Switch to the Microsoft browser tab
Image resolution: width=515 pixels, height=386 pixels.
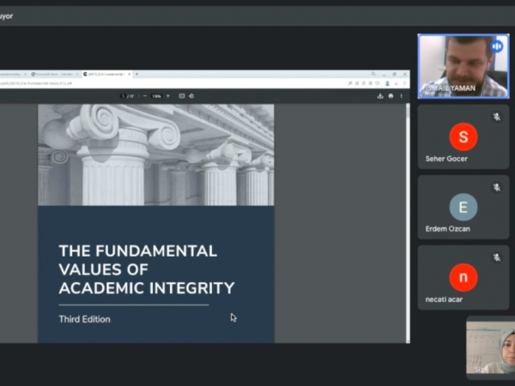click(55, 74)
